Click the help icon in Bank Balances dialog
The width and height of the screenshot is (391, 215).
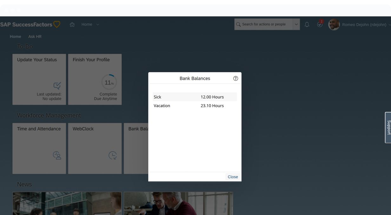pyautogui.click(x=235, y=78)
